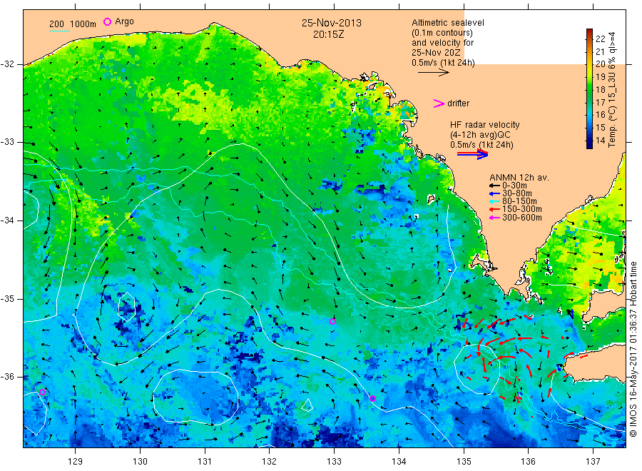Viewport: 642px width, 471px height.
Task: Click the '30-80m' depth label
Action: pyautogui.click(x=517, y=193)
